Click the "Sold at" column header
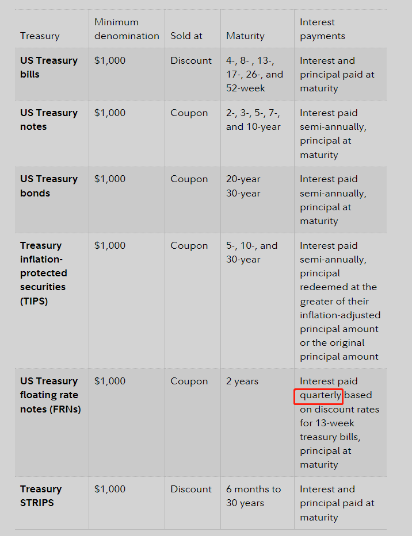412x536 pixels. point(186,36)
